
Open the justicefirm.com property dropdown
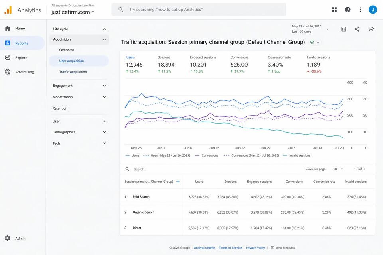point(73,12)
